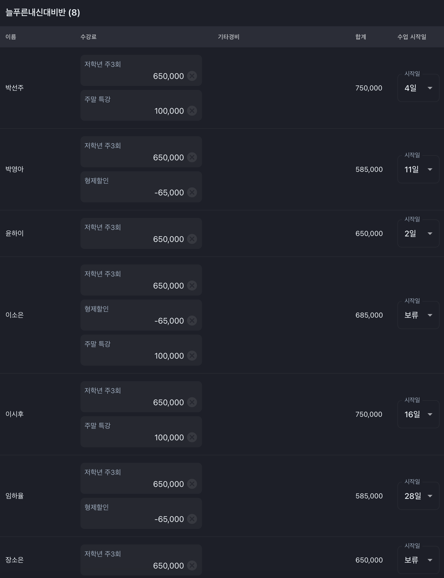The width and height of the screenshot is (444, 578).
Task: Expand 윤하이's 시작일 dropdown showing 2일
Action: coord(418,233)
